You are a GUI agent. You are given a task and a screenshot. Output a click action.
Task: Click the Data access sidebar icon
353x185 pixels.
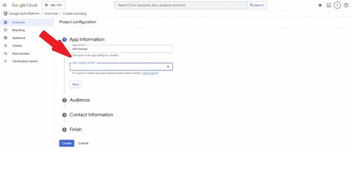pyautogui.click(x=6, y=53)
